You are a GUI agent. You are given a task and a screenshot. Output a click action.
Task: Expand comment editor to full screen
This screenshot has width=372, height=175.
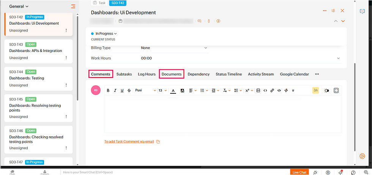coord(336,90)
